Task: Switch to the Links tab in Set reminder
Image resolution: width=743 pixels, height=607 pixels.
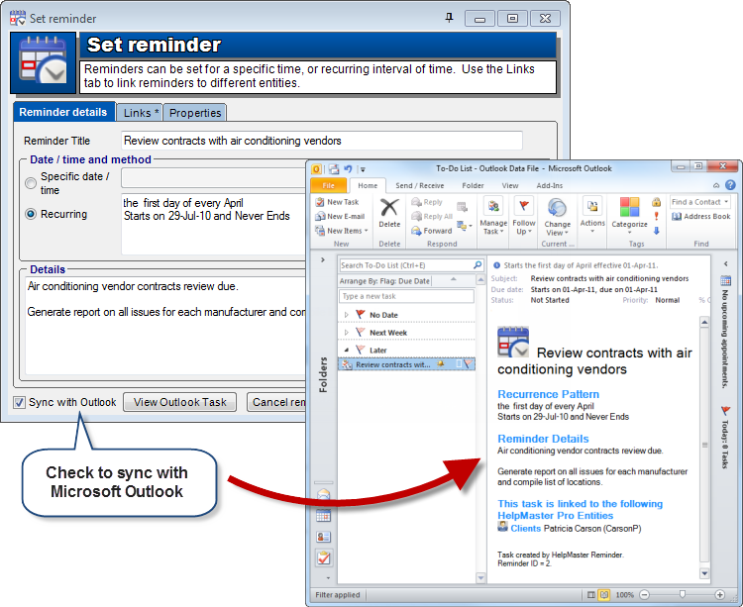Action: click(141, 113)
